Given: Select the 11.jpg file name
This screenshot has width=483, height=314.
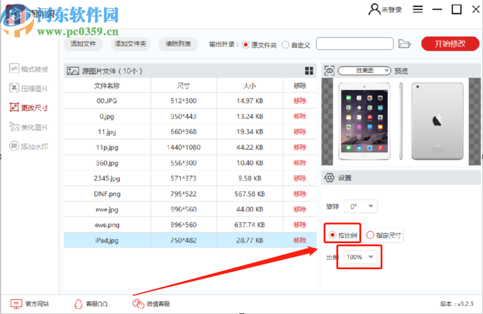Looking at the screenshot, I should click(107, 132).
